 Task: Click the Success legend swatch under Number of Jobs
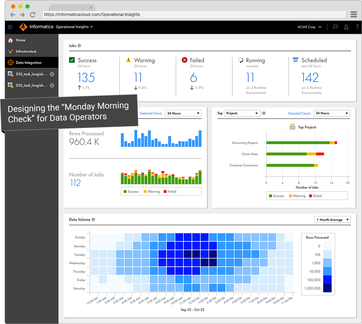tap(125, 192)
